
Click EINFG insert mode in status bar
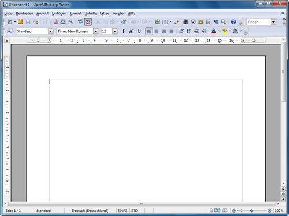[123, 211]
